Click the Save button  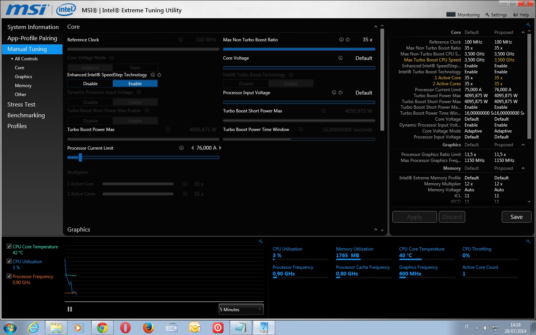coord(516,217)
